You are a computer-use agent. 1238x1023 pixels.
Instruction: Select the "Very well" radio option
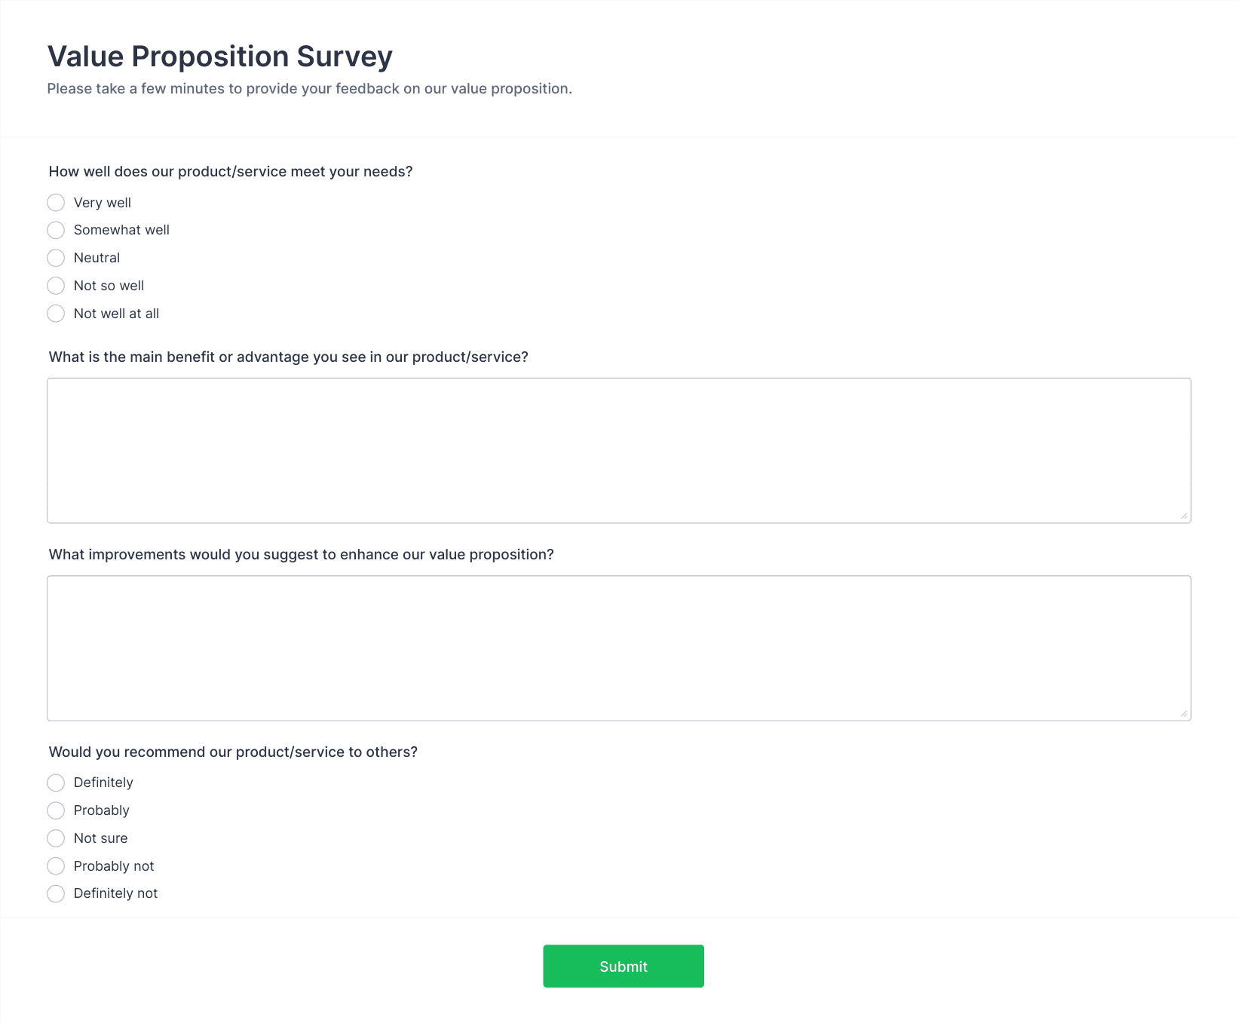click(x=56, y=203)
